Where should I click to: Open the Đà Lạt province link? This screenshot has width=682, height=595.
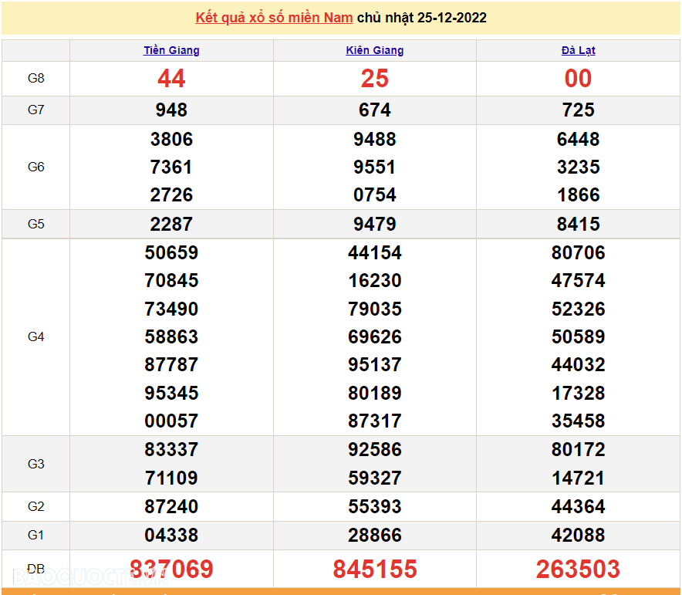click(x=578, y=50)
